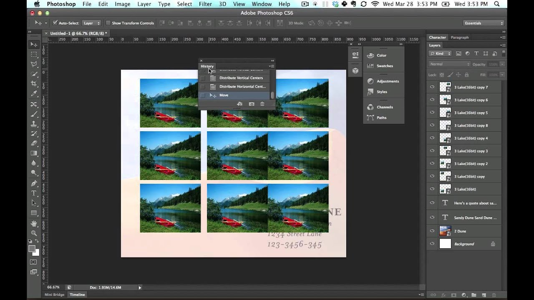Image resolution: width=534 pixels, height=300 pixels.
Task: Select the Clone Stamp tool
Action: (34, 124)
